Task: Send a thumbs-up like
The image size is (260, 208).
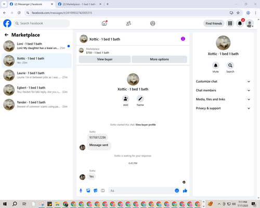Action: pyautogui.click(x=185, y=191)
